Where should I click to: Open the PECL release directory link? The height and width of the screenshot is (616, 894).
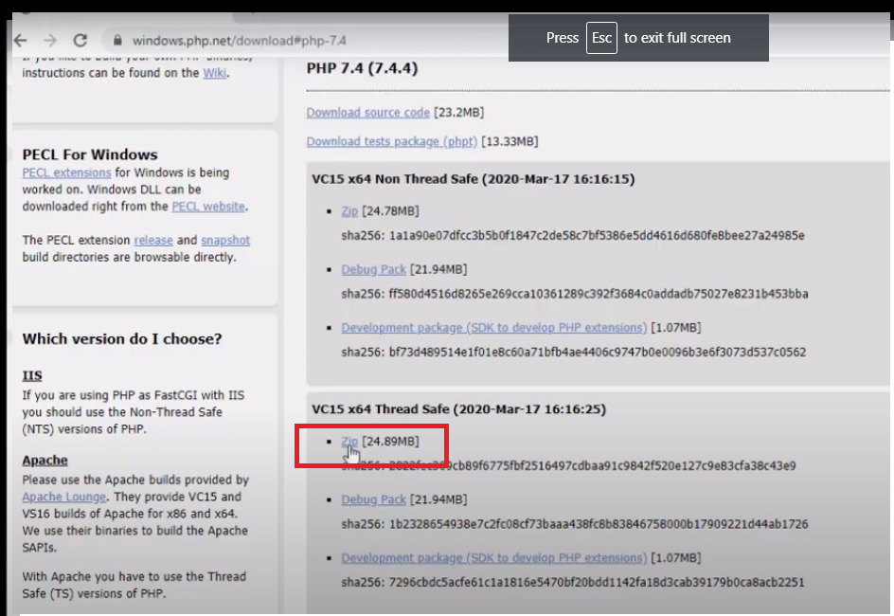[153, 241]
